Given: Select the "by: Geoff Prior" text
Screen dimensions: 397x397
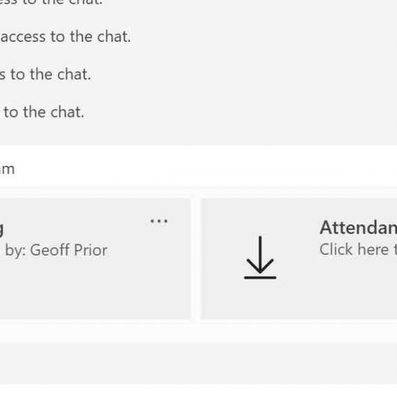Looking at the screenshot, I should pyautogui.click(x=56, y=250).
